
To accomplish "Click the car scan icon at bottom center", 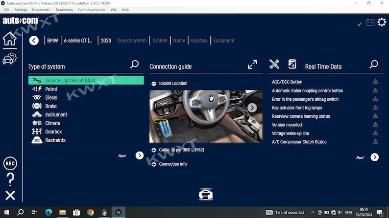I will pyautogui.click(x=206, y=194).
